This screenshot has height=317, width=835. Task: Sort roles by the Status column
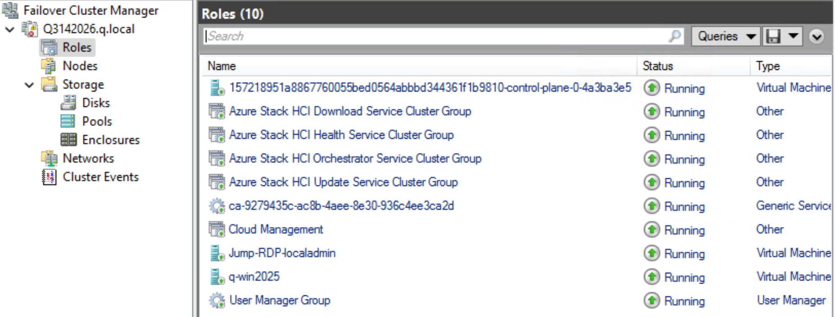tap(657, 66)
